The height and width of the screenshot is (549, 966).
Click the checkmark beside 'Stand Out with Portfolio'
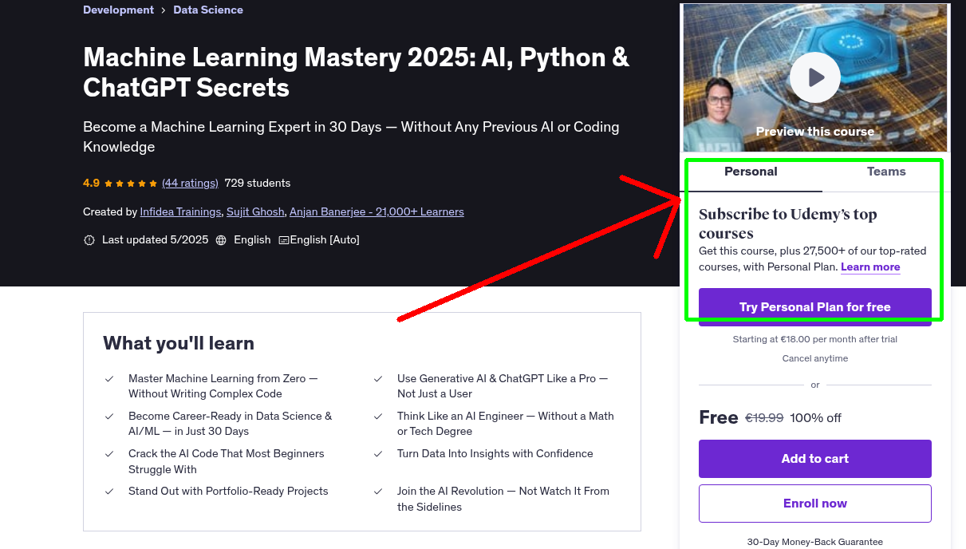tap(109, 492)
